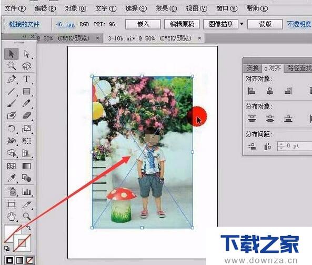Select the Lasso tool

pos(27,66)
